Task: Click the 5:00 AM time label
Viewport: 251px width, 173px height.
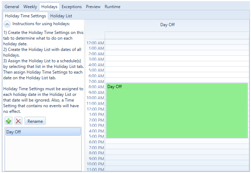Action: 96,70
